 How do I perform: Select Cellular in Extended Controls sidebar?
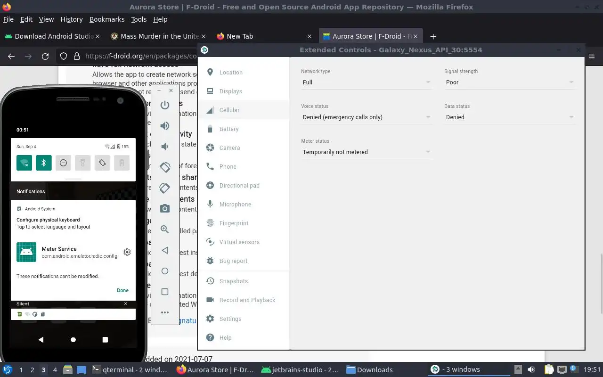click(243, 110)
